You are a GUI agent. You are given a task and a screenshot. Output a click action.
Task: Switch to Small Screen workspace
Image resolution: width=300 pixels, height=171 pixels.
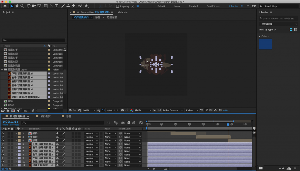[x=214, y=6]
